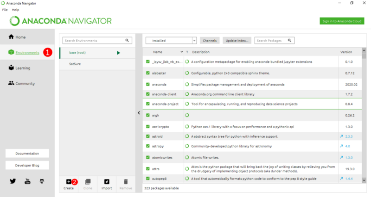Click the scrollbar down arrow in package list
Screen dimensions: 371x197
point(364,180)
